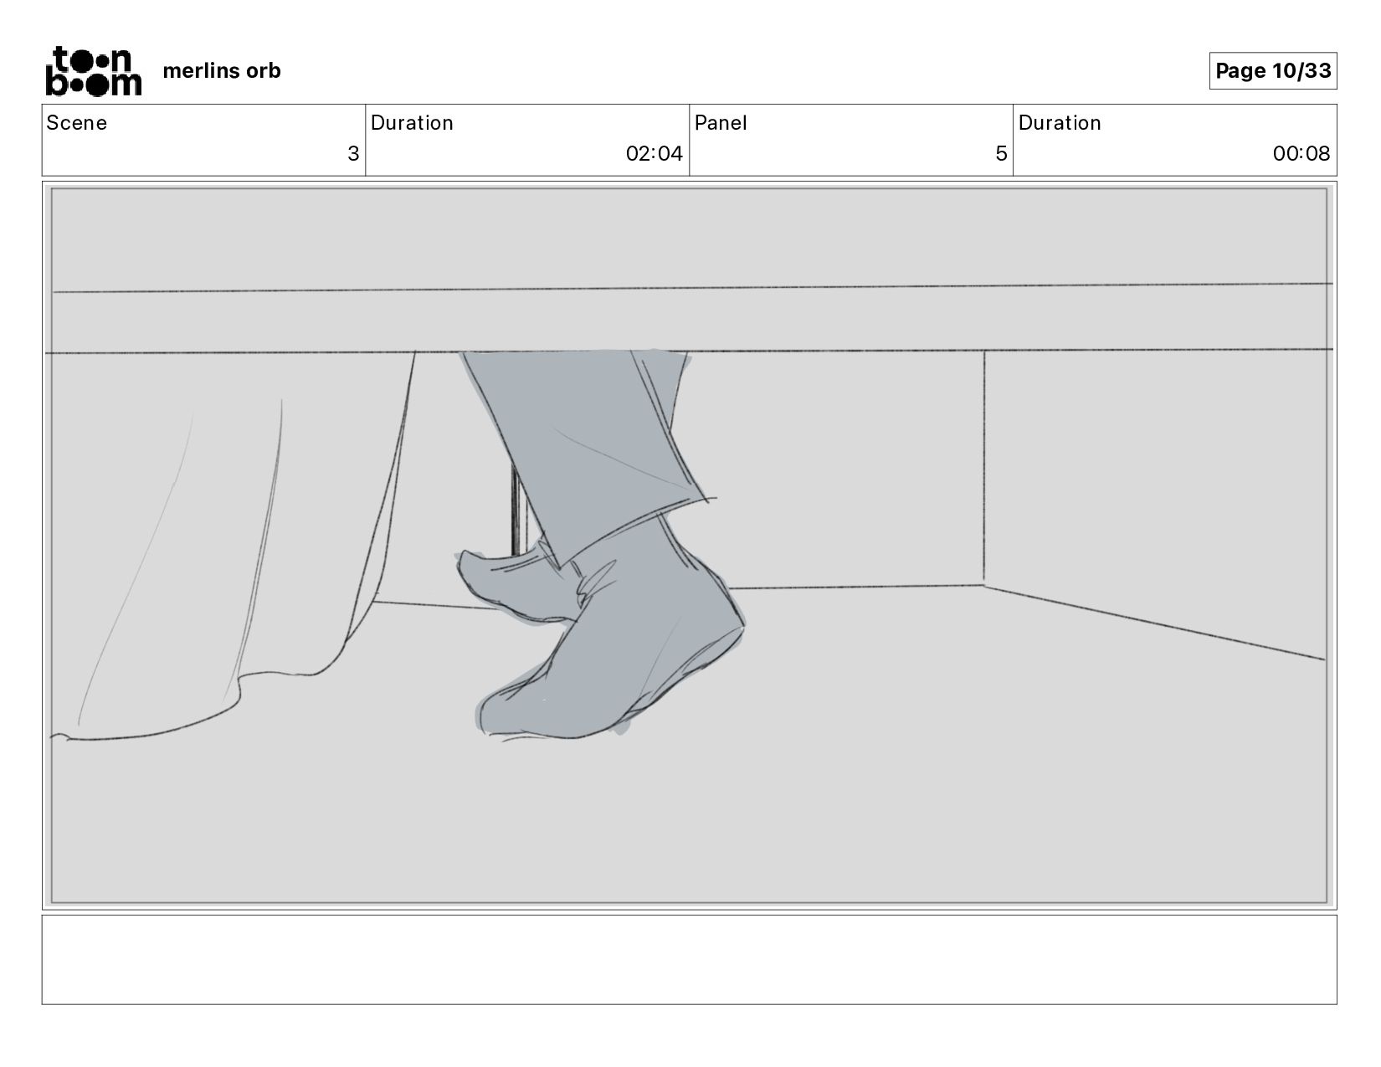Click the scene number value 3
The image size is (1381, 1067).
pyautogui.click(x=353, y=154)
